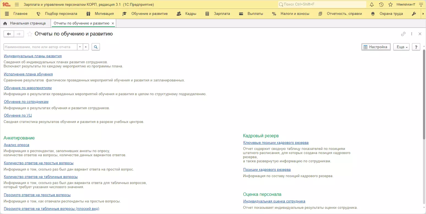This screenshot has width=426, height=214.
Task: Open the wrench administration section
Action: pyautogui.click(x=414, y=14)
